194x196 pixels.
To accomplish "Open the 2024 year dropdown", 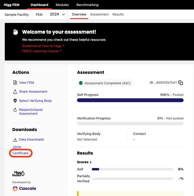I will (x=57, y=14).
